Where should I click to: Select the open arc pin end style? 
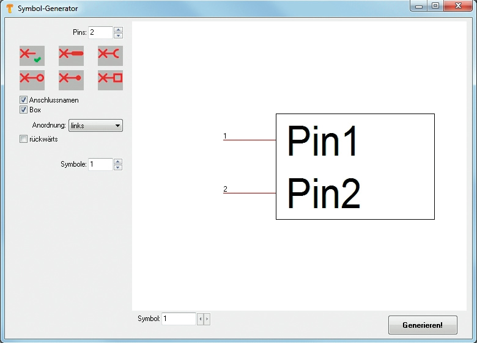[x=110, y=56]
